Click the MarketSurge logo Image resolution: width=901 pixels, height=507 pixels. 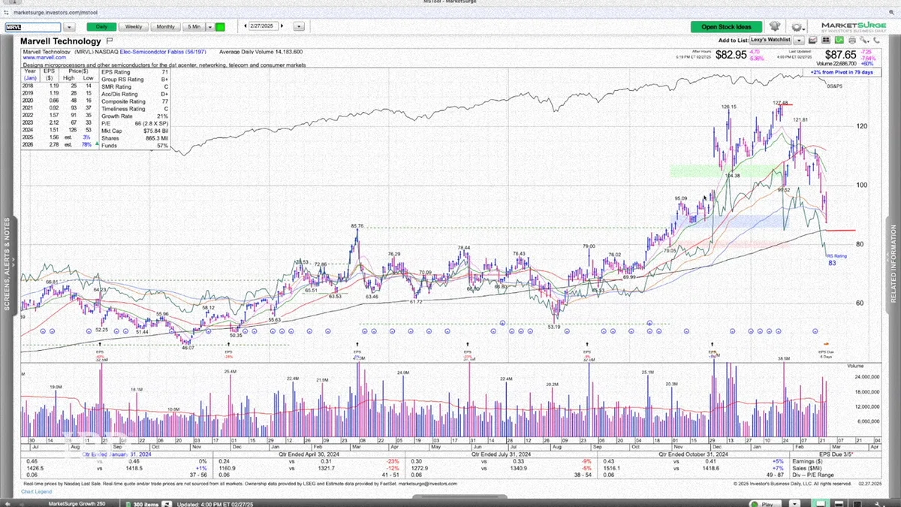click(x=853, y=26)
